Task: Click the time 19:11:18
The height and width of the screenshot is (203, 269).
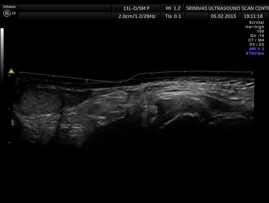Action: 253,16
